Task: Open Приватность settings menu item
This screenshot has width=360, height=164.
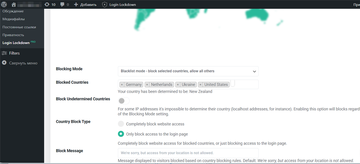Action: coord(13,35)
